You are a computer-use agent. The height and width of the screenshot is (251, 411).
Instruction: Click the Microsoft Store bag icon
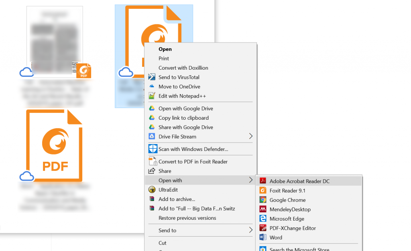(x=262, y=249)
